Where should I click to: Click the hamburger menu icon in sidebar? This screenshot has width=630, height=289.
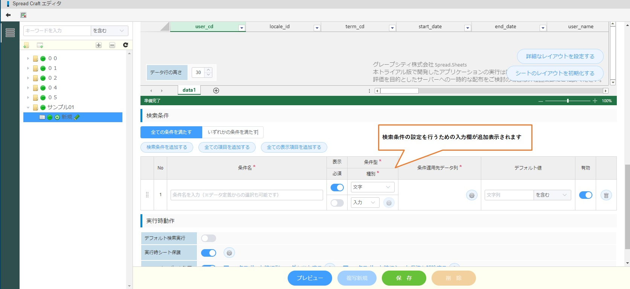tap(10, 33)
